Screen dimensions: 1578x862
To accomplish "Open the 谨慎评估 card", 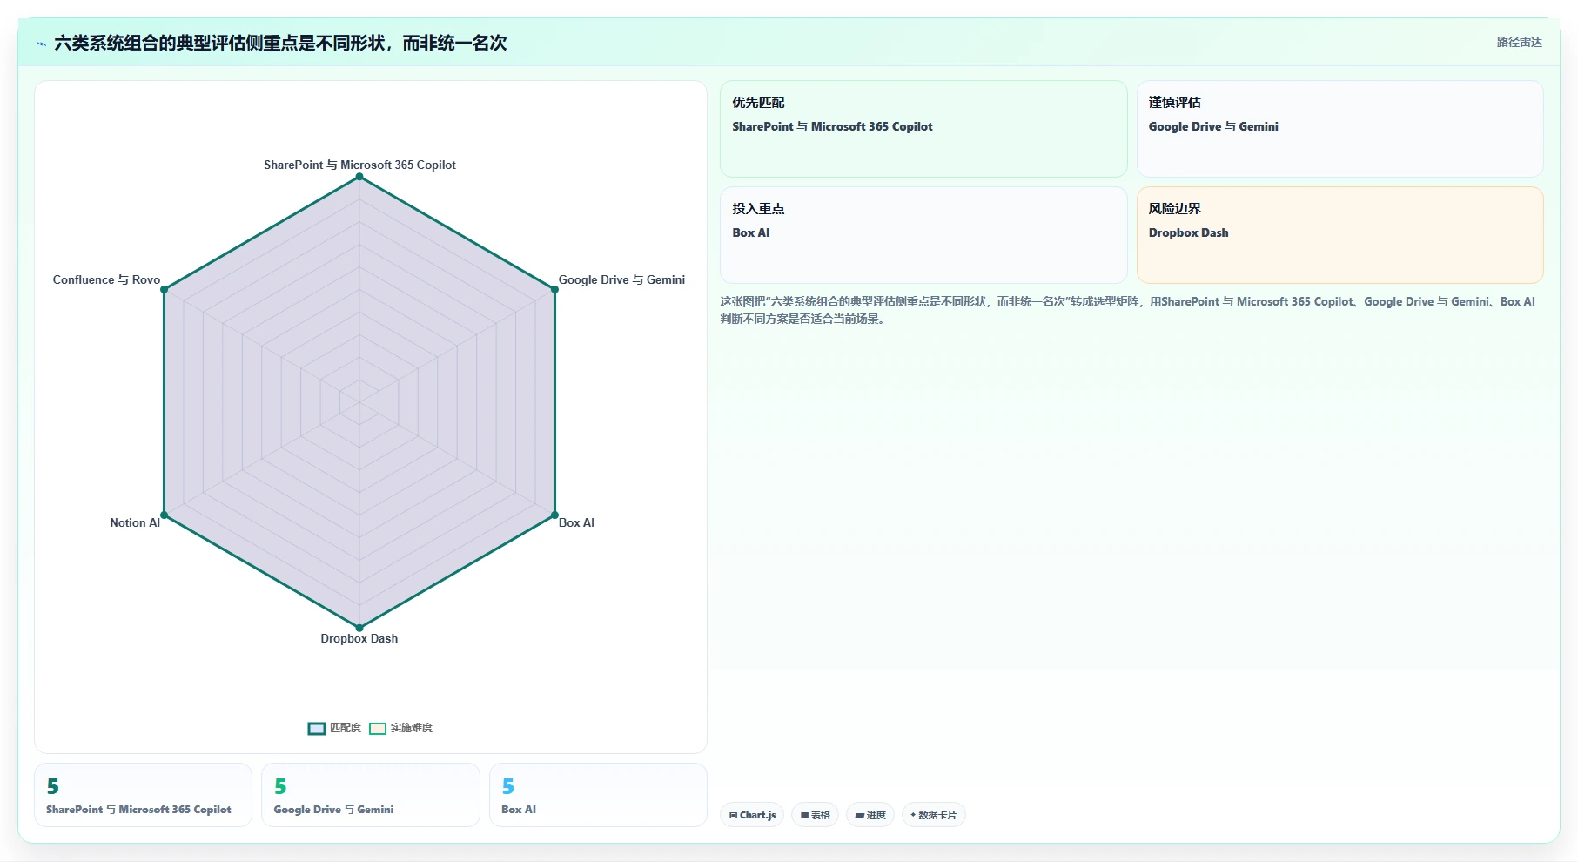I will [x=1340, y=129].
